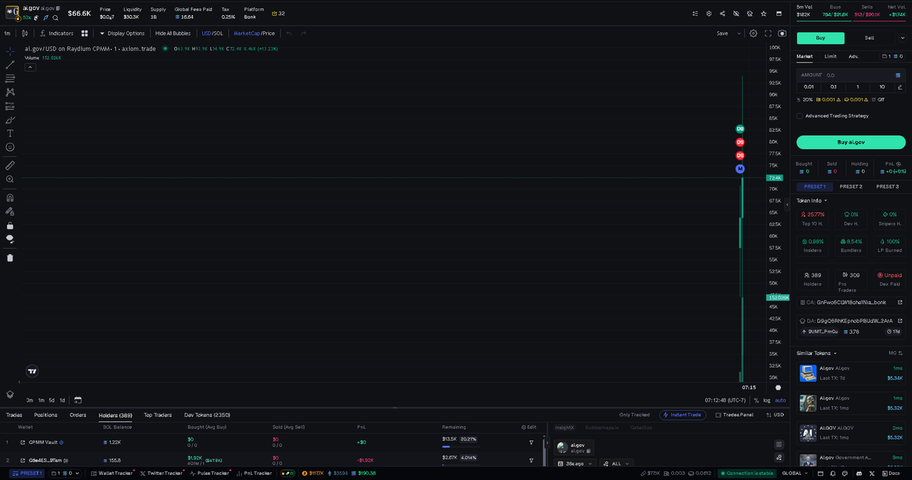The width and height of the screenshot is (912, 480).
Task: Expand the Display Options dropdown
Action: [122, 33]
